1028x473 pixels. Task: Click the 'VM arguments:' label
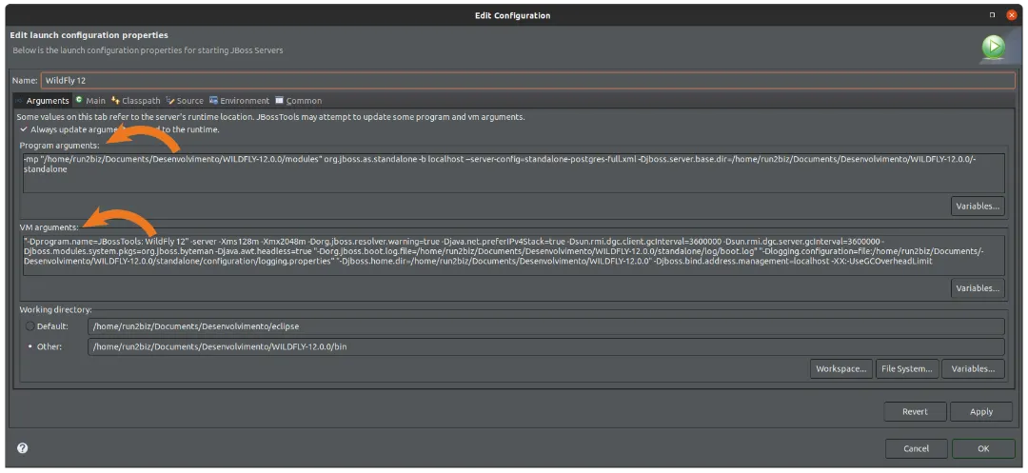pos(49,227)
